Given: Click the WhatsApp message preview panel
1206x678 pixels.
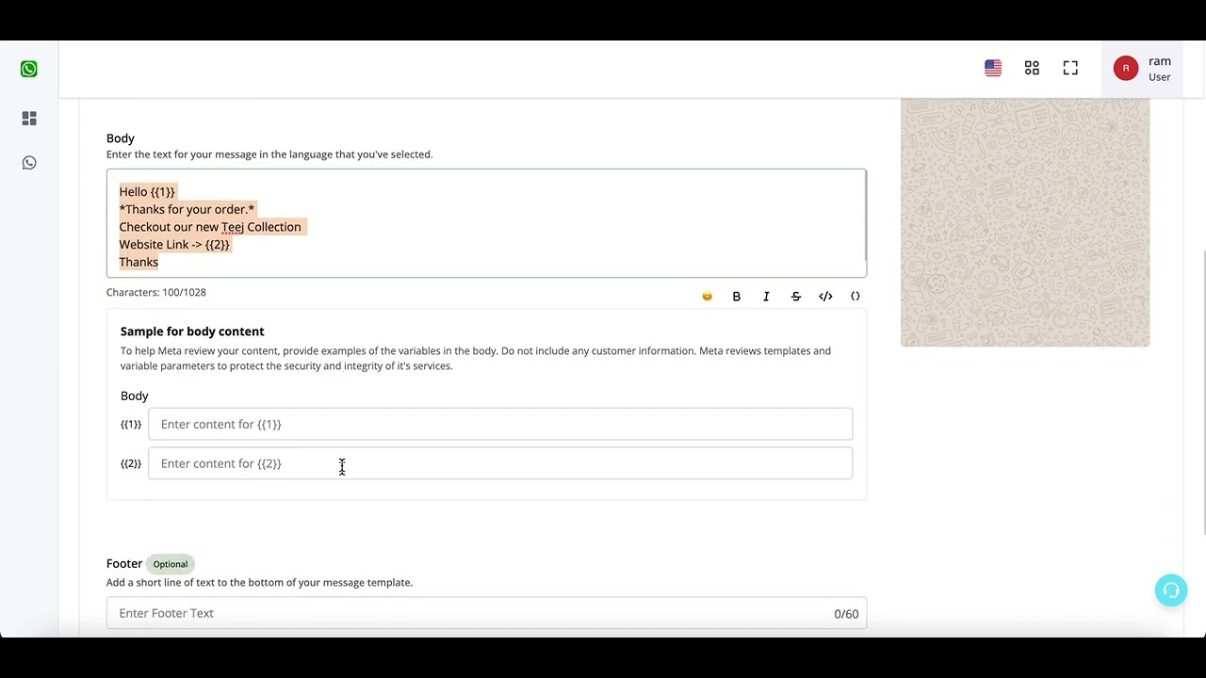Looking at the screenshot, I should pos(1025,222).
